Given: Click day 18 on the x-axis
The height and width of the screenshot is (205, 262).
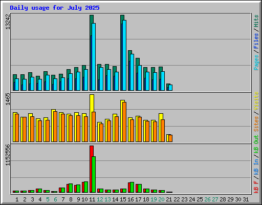Looking at the screenshot, I should tap(146, 199).
